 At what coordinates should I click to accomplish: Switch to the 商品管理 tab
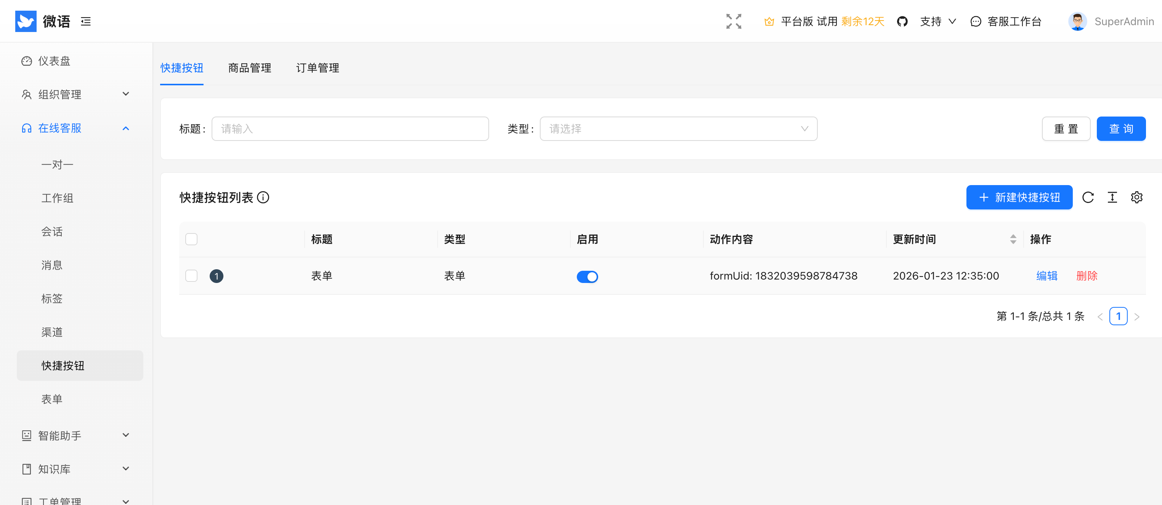(x=249, y=68)
